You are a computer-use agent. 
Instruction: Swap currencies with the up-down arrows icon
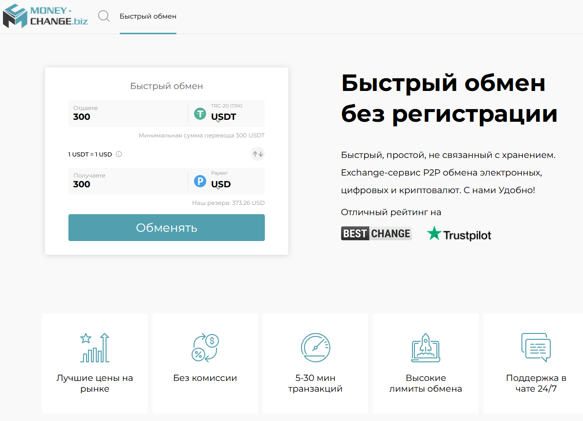pos(258,154)
